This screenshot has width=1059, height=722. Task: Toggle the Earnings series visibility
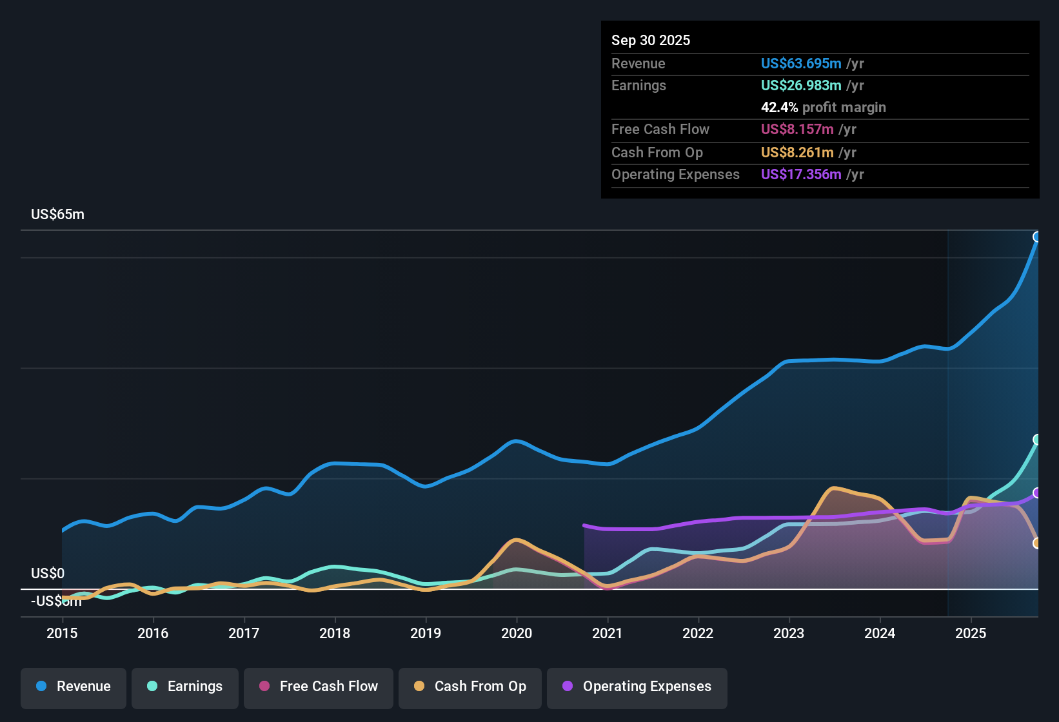pos(185,688)
